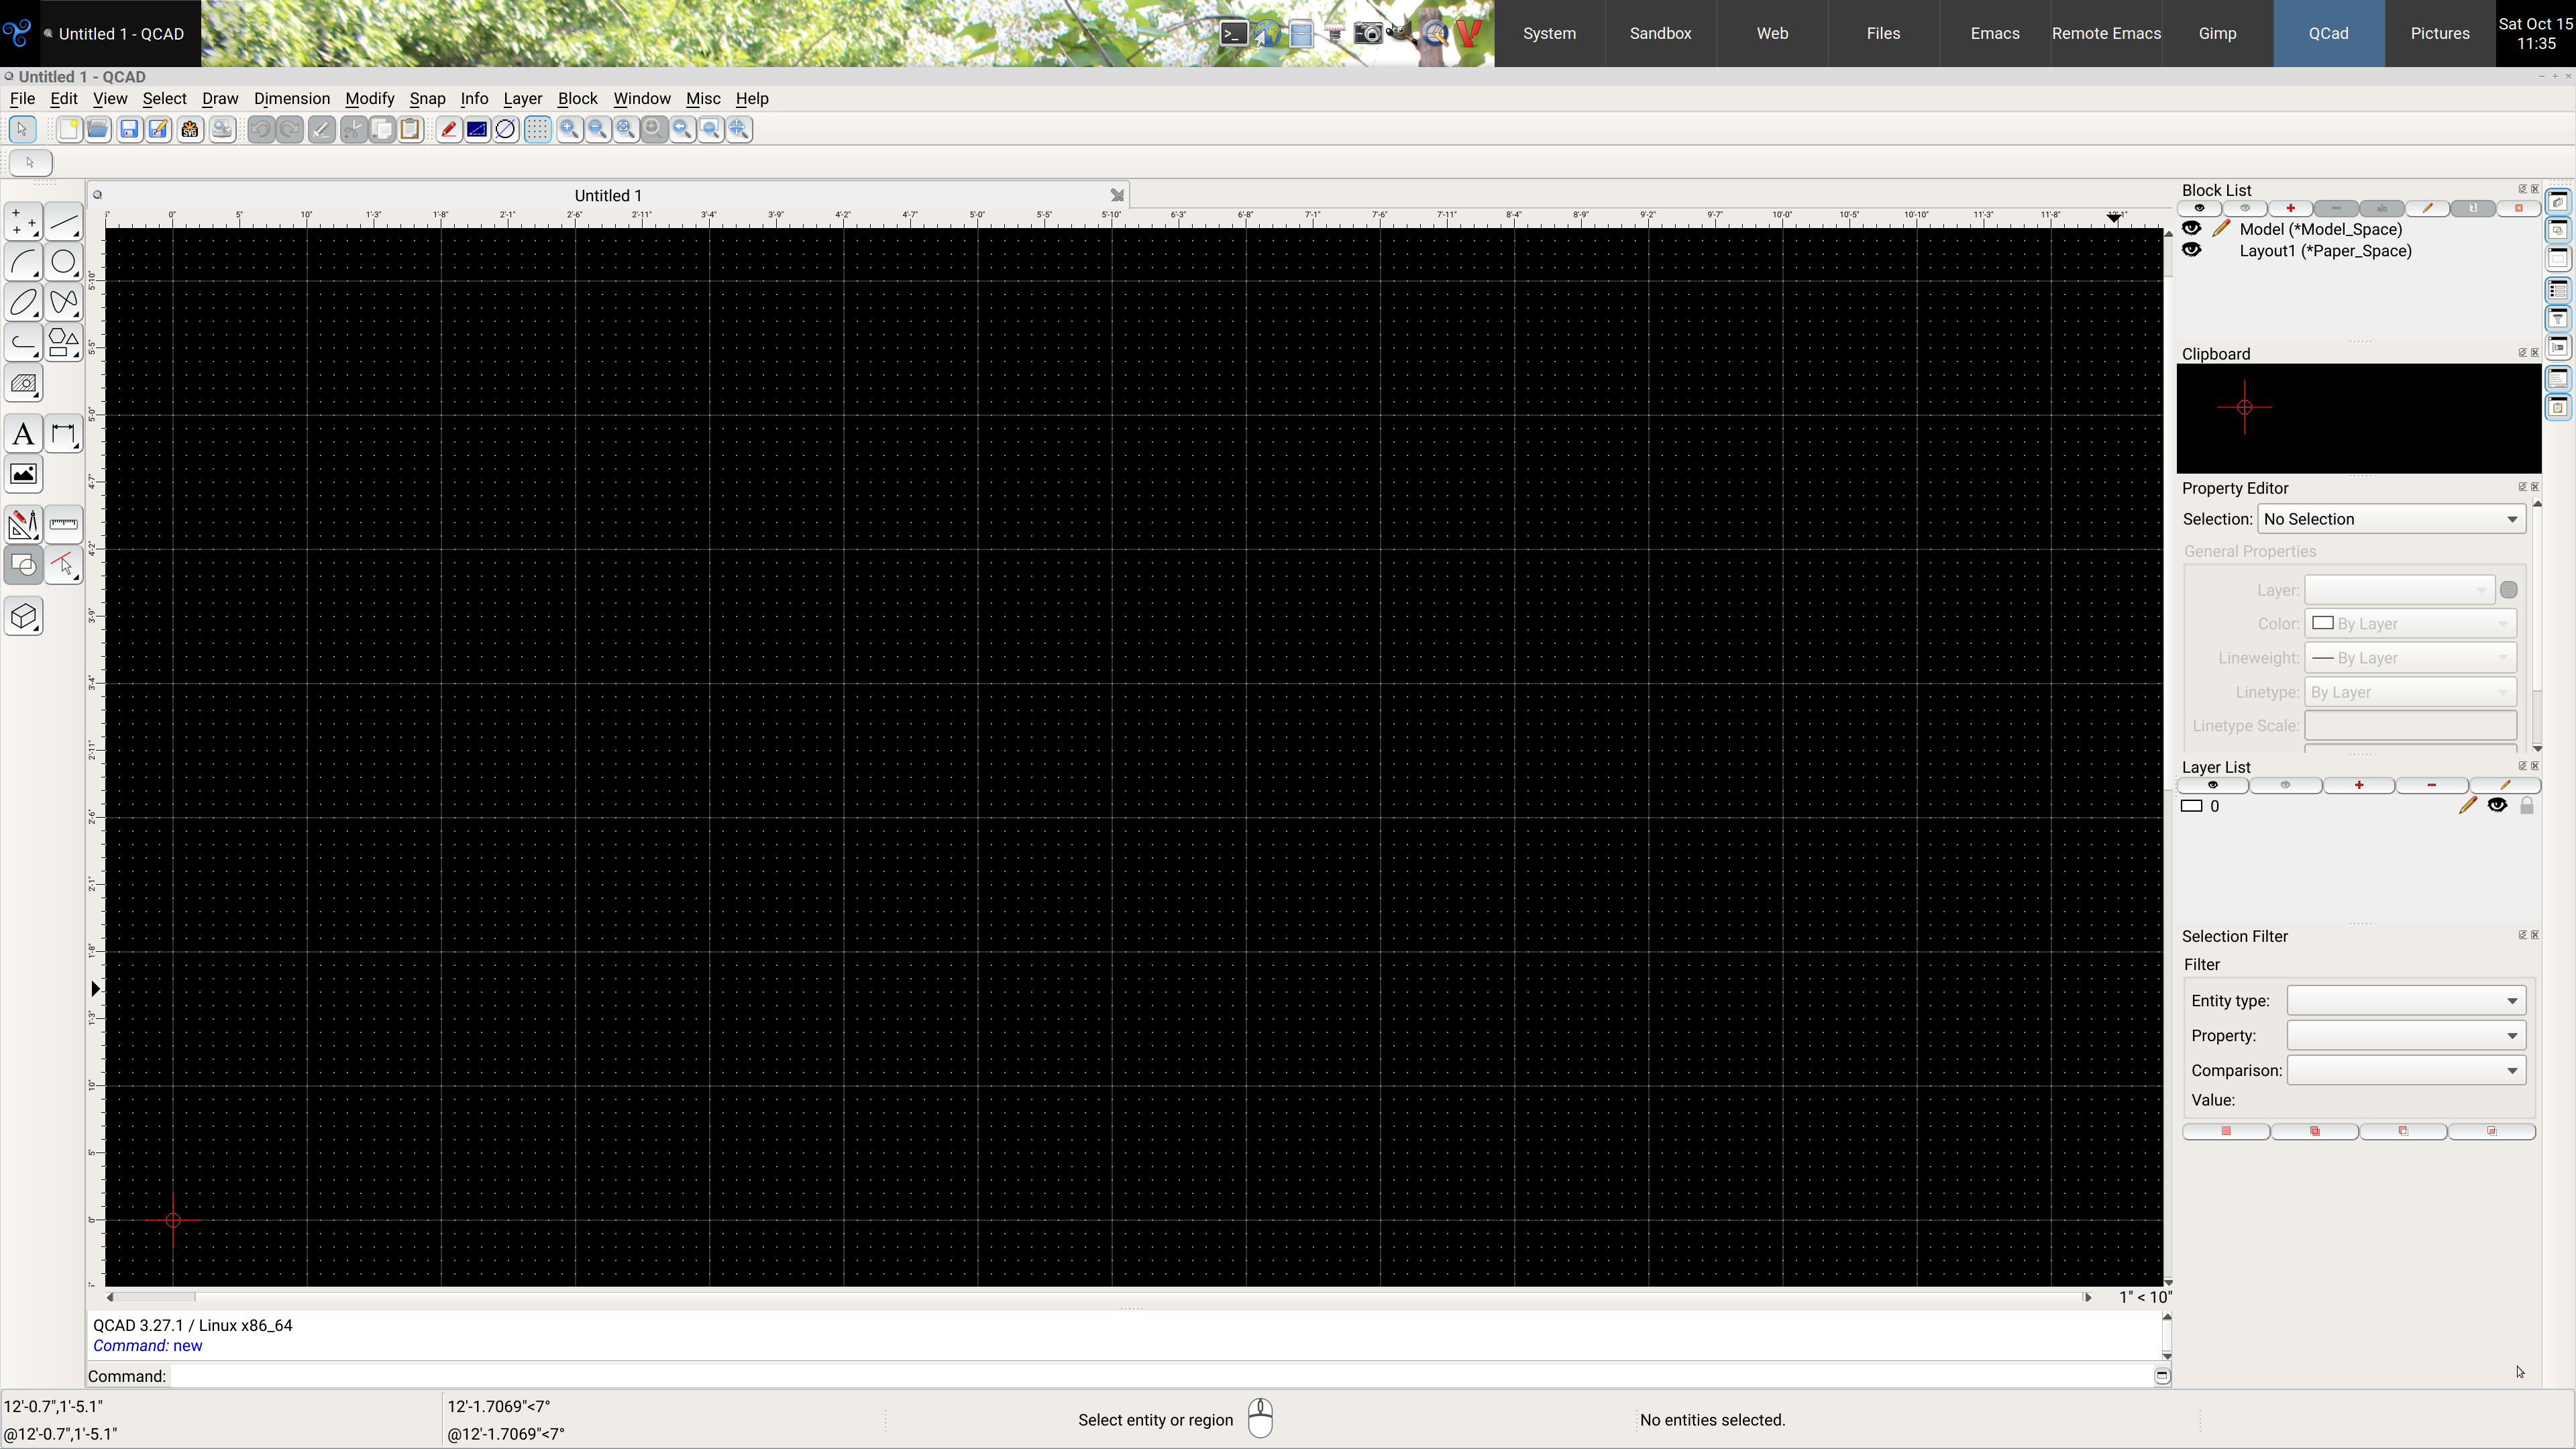Switch to the Gimp workspace button
The height and width of the screenshot is (1449, 2576).
click(2217, 33)
